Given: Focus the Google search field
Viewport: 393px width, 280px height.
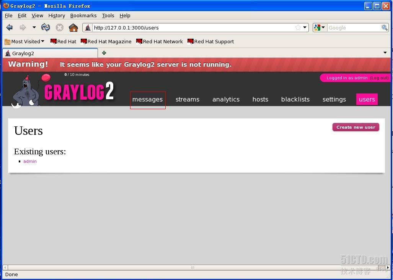Looking at the screenshot, I should (x=354, y=28).
